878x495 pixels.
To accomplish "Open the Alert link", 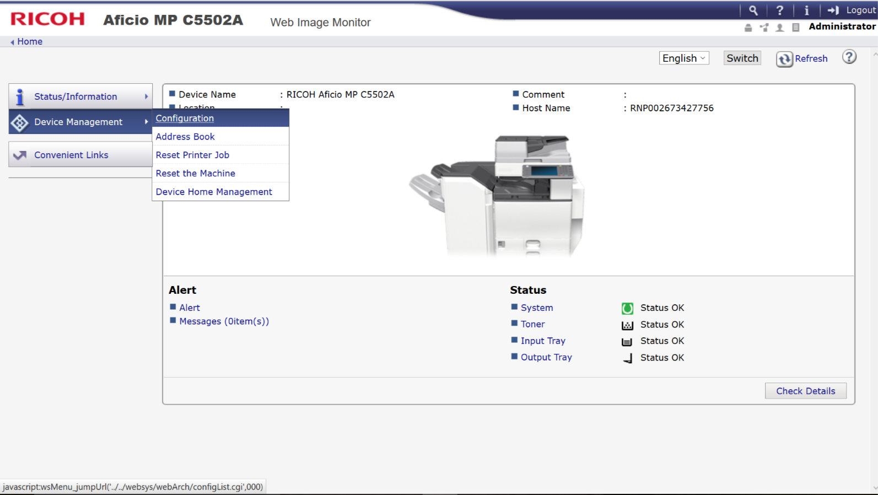I will tap(190, 308).
